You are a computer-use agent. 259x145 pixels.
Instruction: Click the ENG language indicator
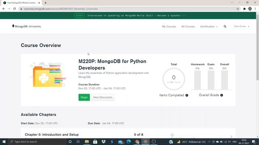[234, 142]
